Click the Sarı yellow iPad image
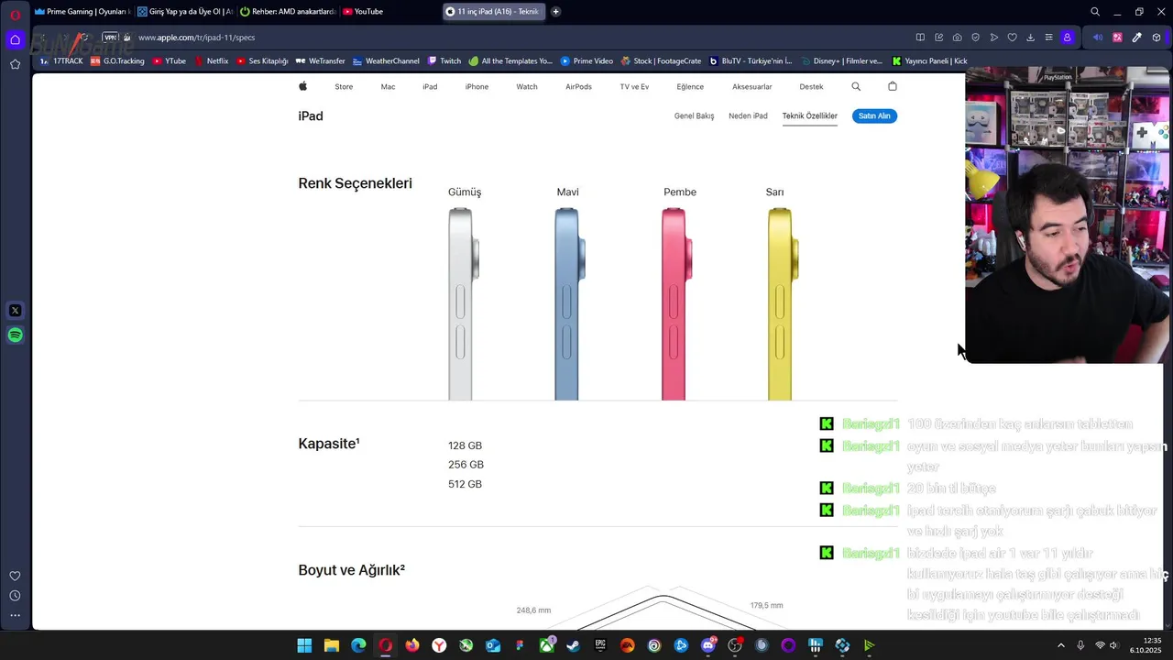The height and width of the screenshot is (660, 1173). (783, 303)
